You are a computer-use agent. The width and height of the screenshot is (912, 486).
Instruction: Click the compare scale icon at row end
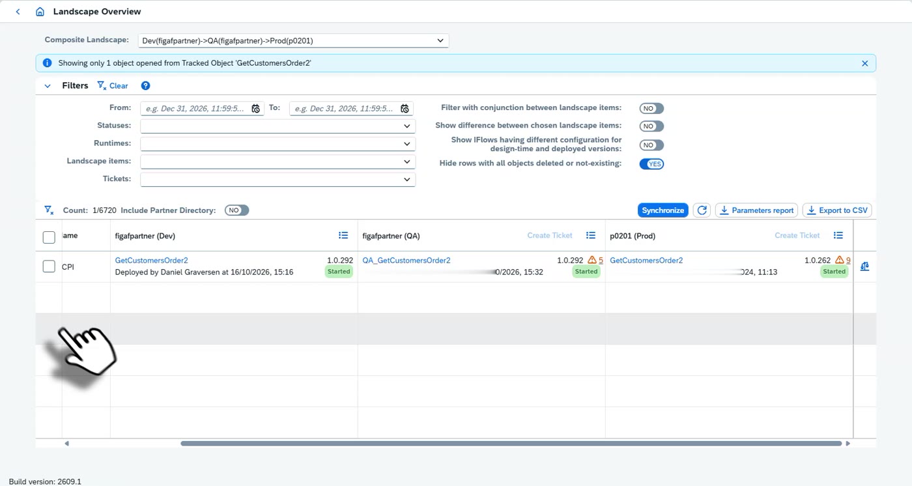click(x=864, y=266)
